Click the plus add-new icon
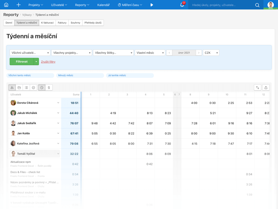The image size is (278, 209). (x=18, y=5)
